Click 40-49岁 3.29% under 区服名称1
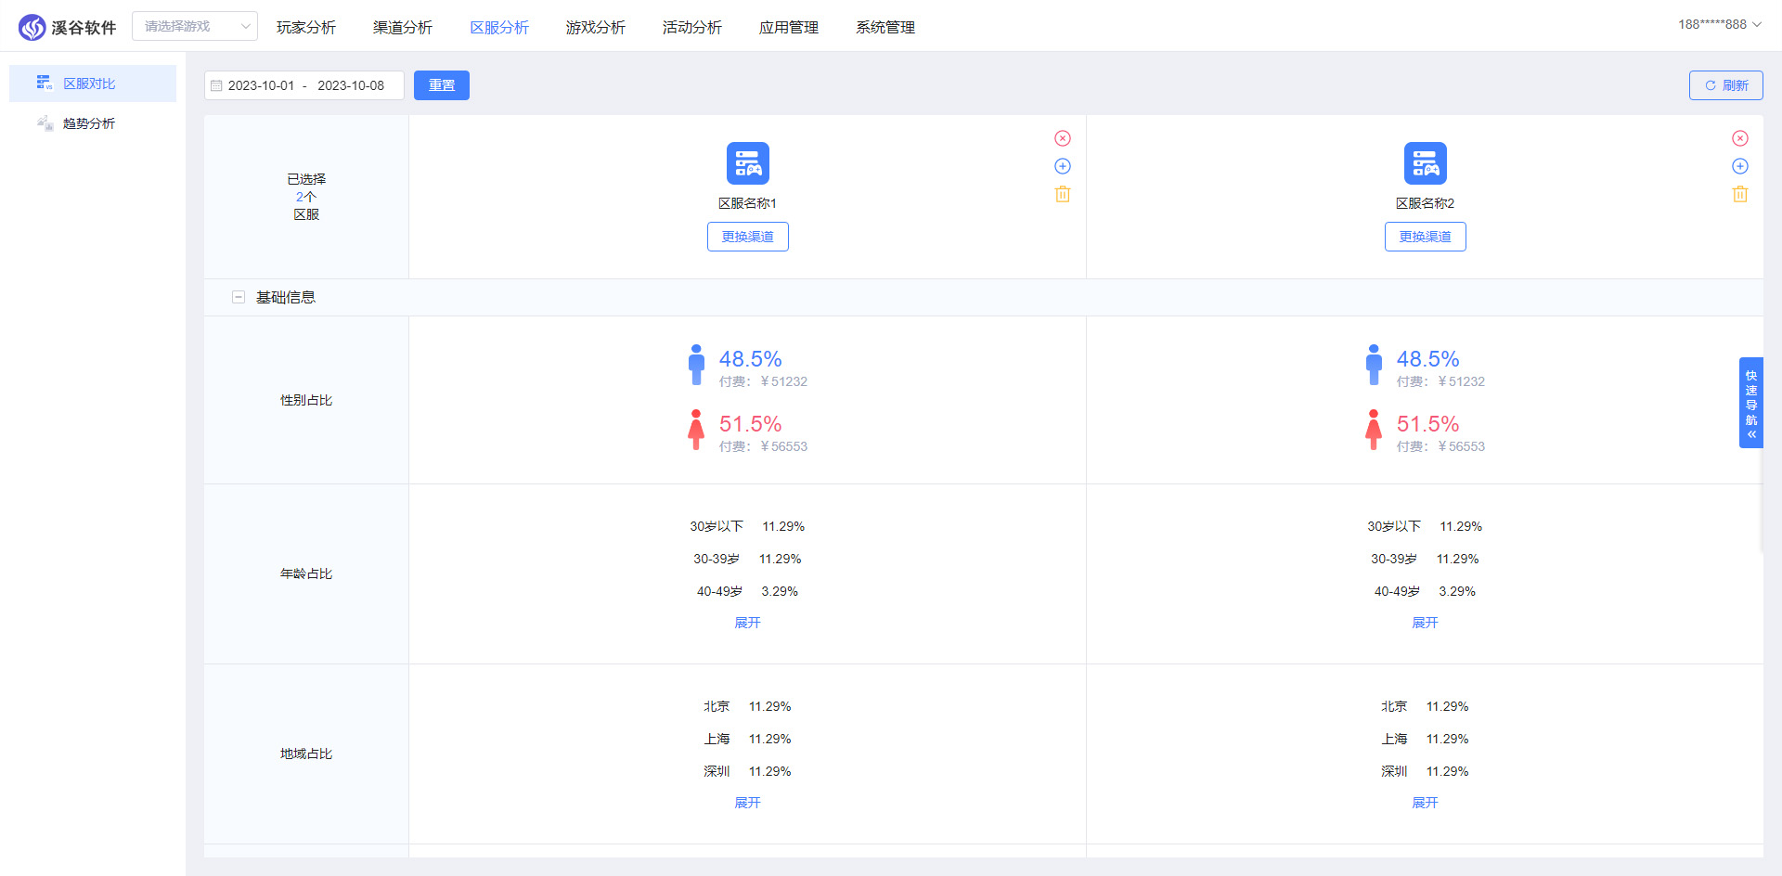 pos(748,591)
